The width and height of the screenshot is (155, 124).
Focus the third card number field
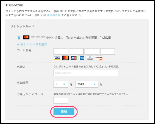pos(92,52)
